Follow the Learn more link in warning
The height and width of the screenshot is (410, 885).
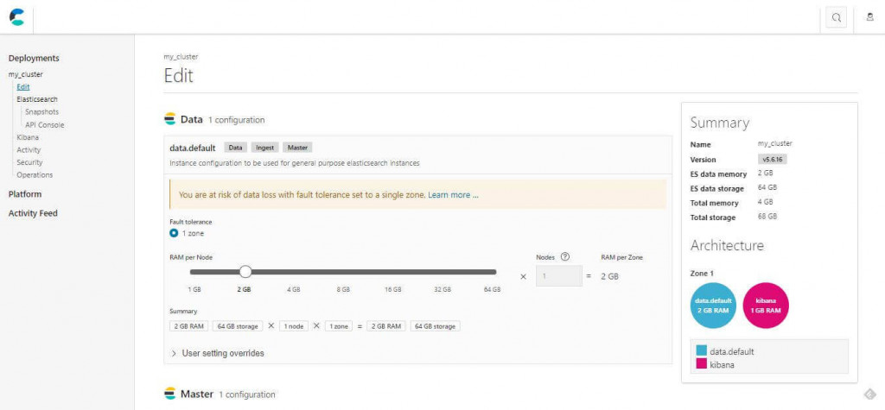(x=453, y=194)
